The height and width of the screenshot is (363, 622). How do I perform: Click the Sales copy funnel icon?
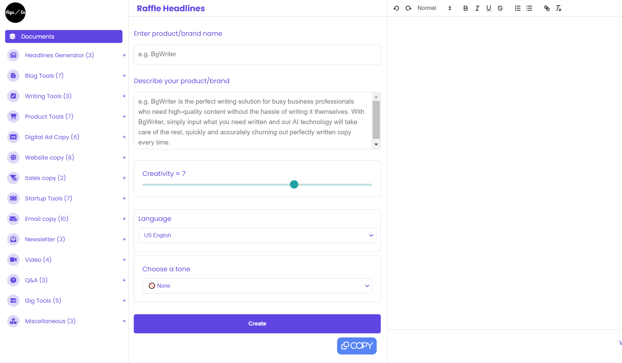pyautogui.click(x=13, y=178)
